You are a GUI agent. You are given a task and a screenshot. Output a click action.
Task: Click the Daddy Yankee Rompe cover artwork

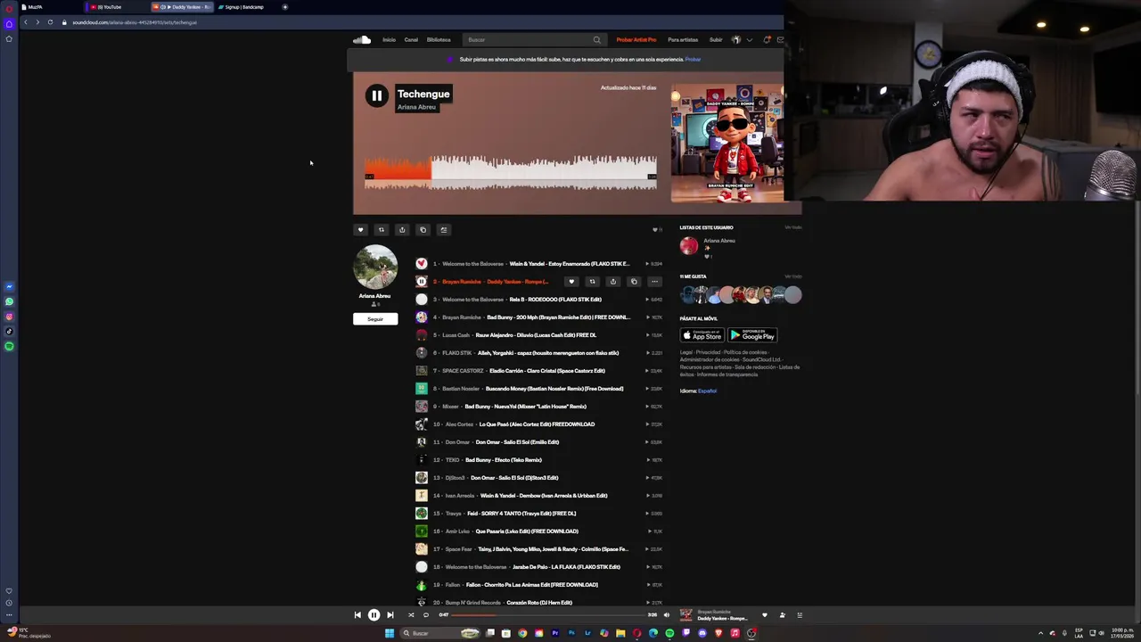click(x=727, y=144)
